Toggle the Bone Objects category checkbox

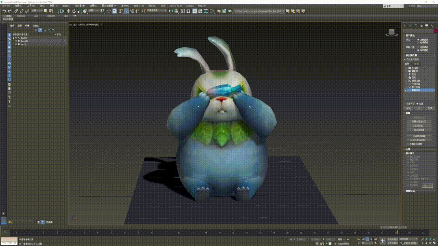[406, 90]
